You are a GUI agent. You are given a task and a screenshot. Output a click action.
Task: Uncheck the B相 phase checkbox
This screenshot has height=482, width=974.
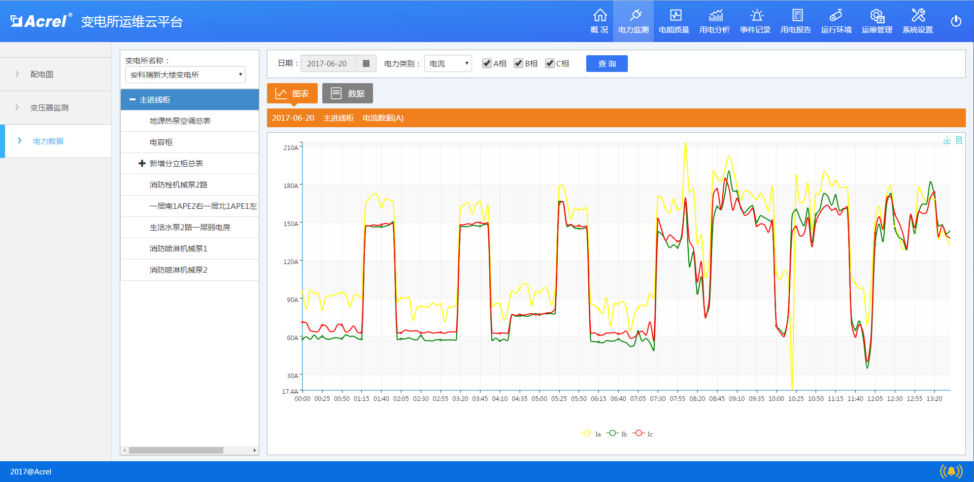click(518, 63)
